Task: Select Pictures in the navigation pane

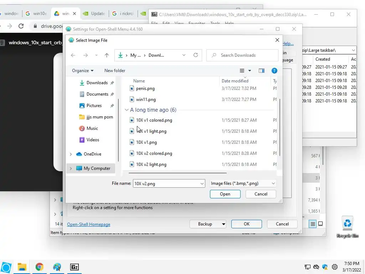Action: (x=94, y=106)
